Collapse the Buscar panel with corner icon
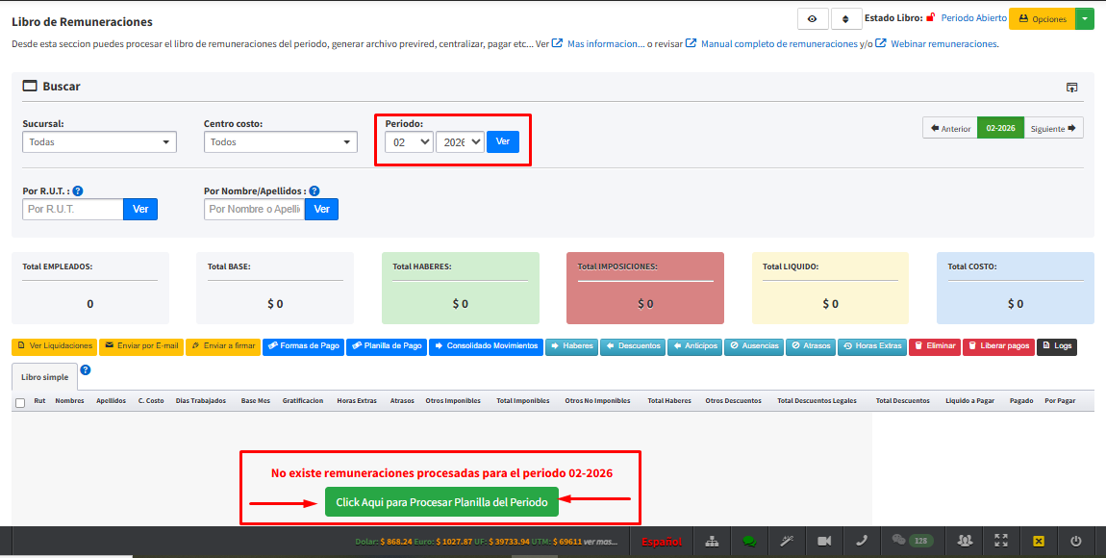This screenshot has width=1106, height=558. coord(1071,88)
